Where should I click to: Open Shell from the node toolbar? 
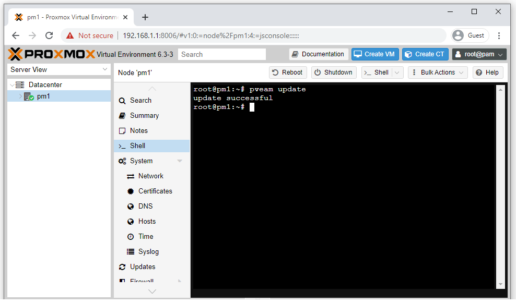377,72
